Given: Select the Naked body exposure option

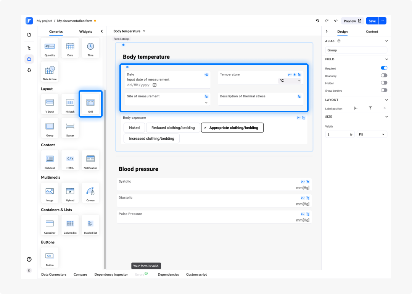Looking at the screenshot, I should tap(134, 128).
